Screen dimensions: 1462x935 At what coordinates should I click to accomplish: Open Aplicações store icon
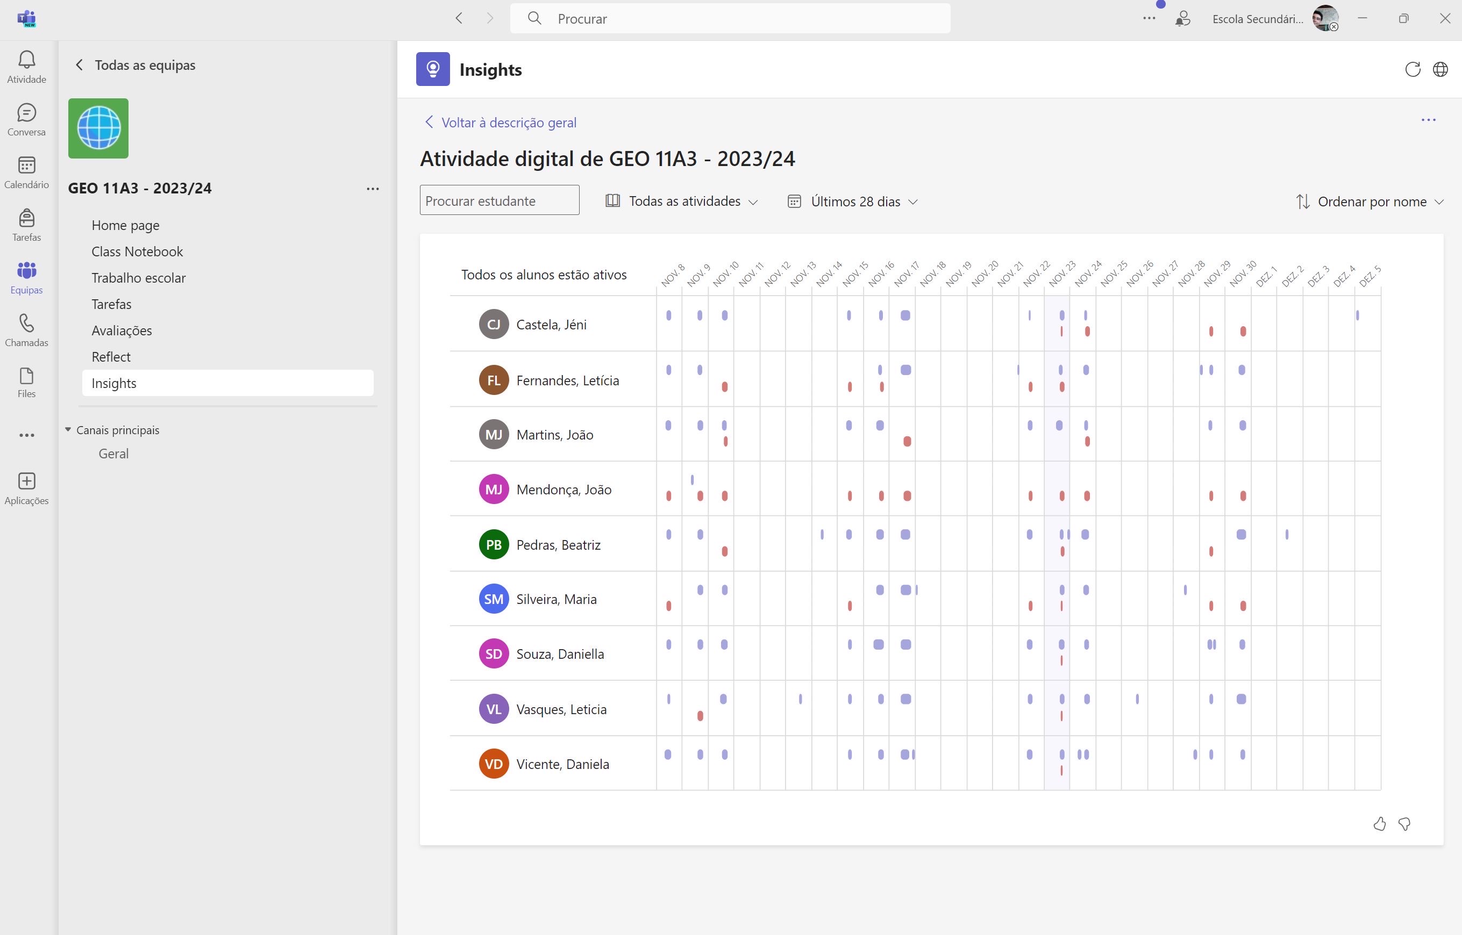(26, 489)
